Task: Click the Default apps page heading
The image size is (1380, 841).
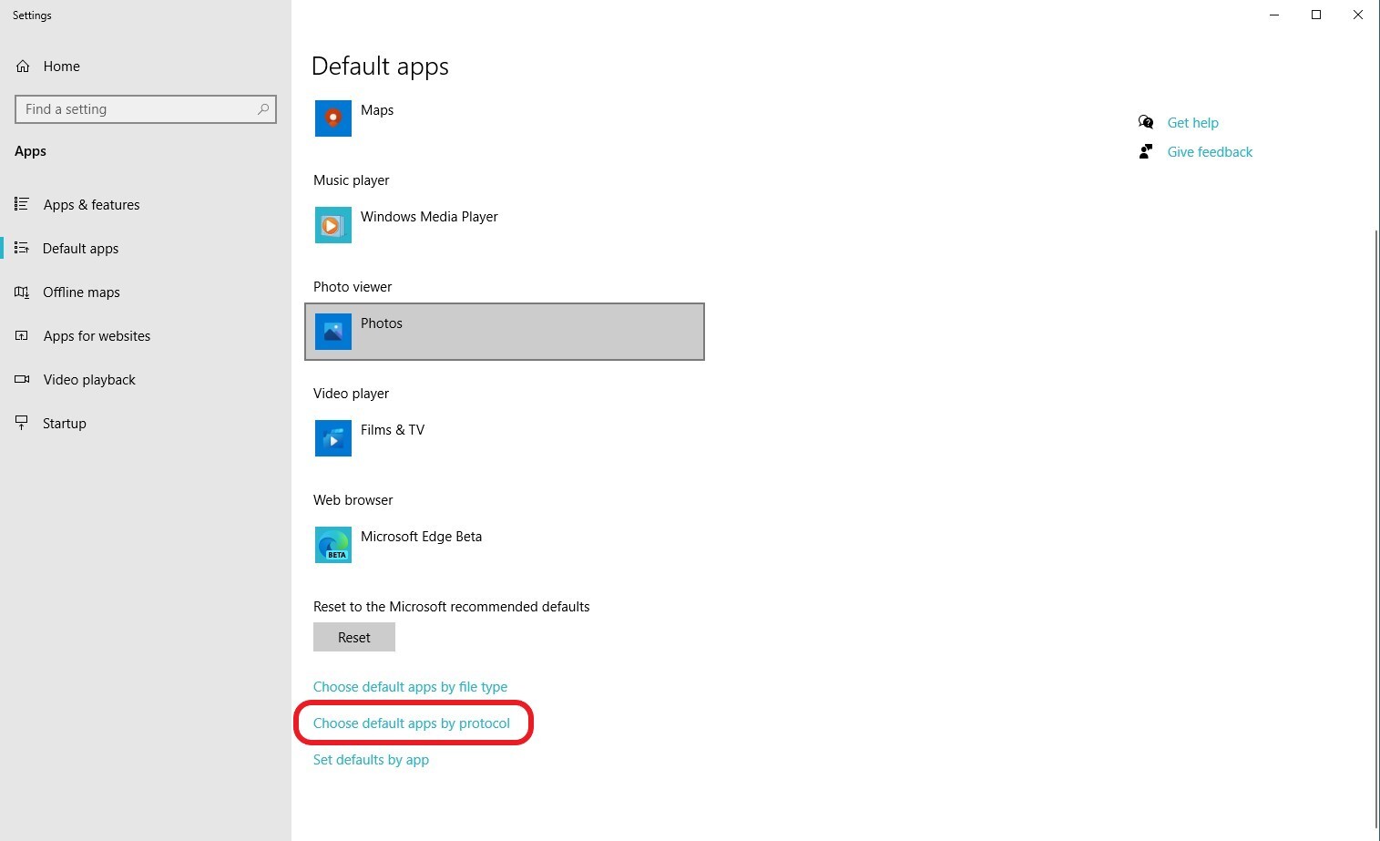Action: coord(380,67)
